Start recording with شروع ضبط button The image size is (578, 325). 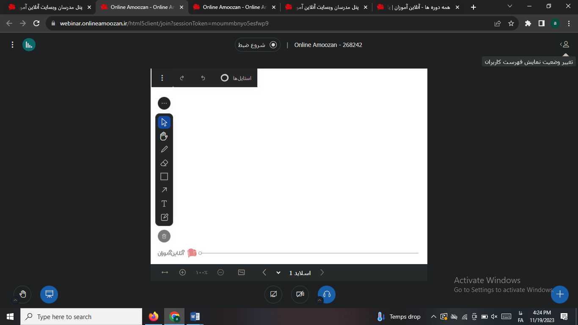257,45
